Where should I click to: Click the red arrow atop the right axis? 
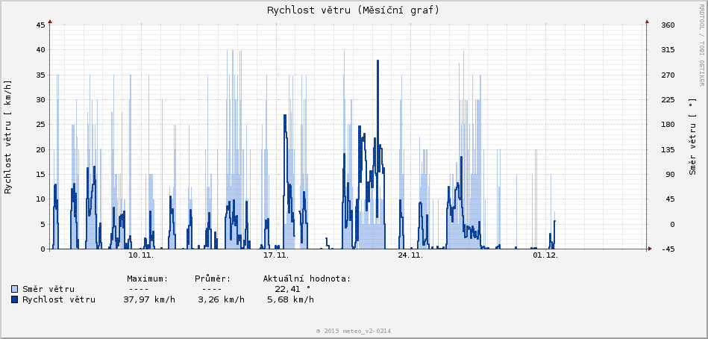pyautogui.click(x=647, y=22)
